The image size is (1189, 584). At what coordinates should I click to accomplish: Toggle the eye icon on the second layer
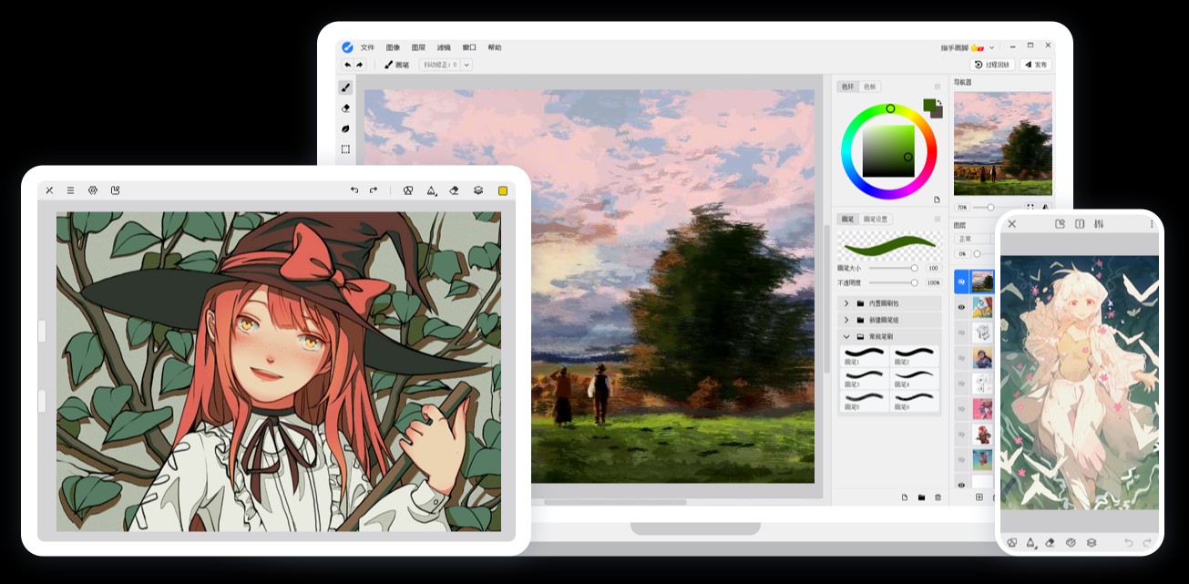pos(960,308)
